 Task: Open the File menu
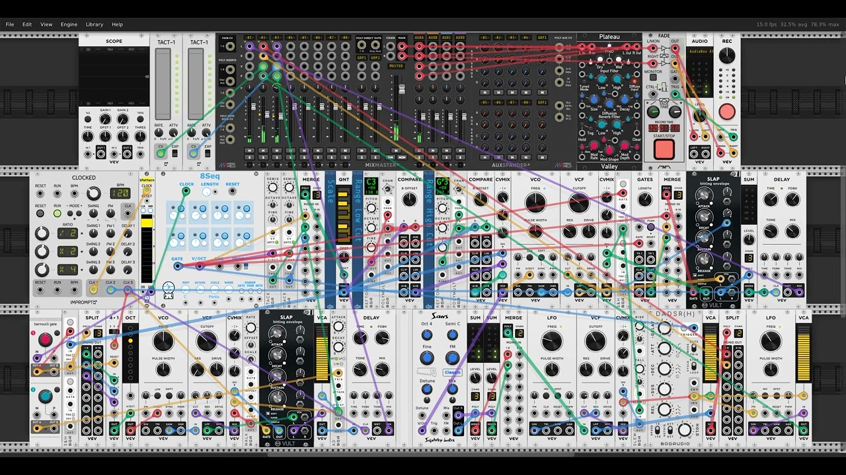coord(10,24)
